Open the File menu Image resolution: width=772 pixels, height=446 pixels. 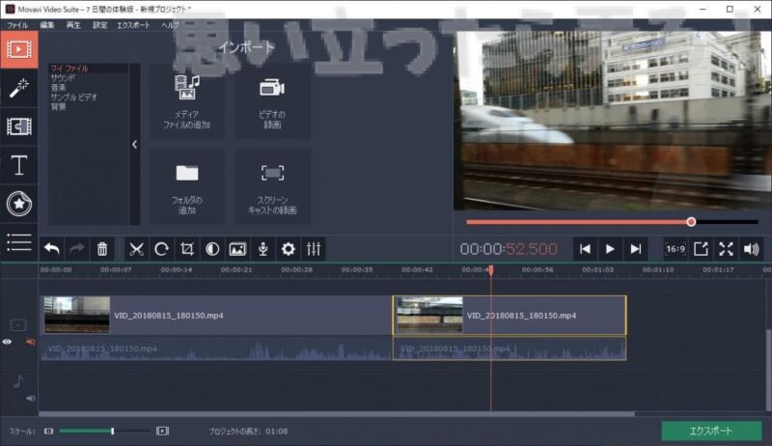point(17,25)
